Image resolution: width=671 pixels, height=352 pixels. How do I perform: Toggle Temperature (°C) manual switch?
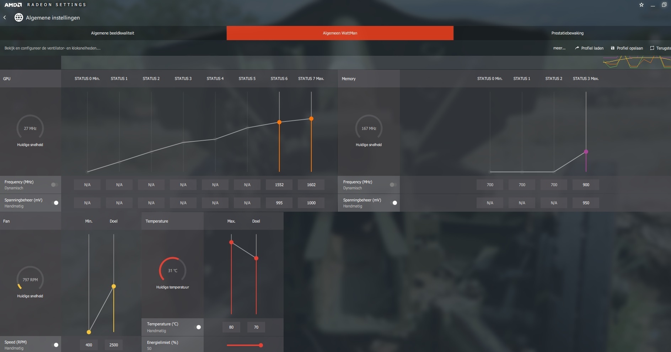click(197, 327)
